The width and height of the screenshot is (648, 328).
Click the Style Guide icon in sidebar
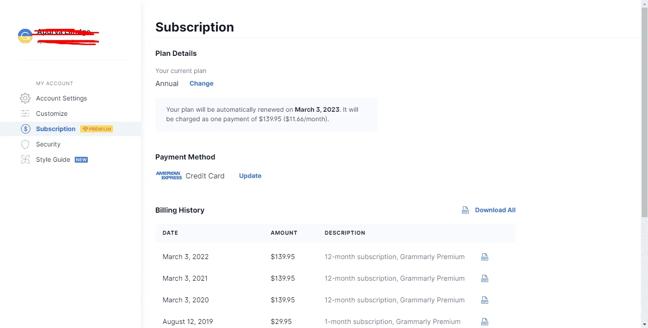click(25, 159)
